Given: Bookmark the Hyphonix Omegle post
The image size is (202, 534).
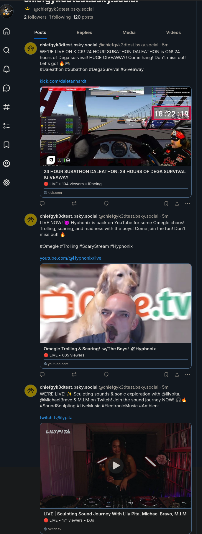Looking at the screenshot, I should [166, 375].
